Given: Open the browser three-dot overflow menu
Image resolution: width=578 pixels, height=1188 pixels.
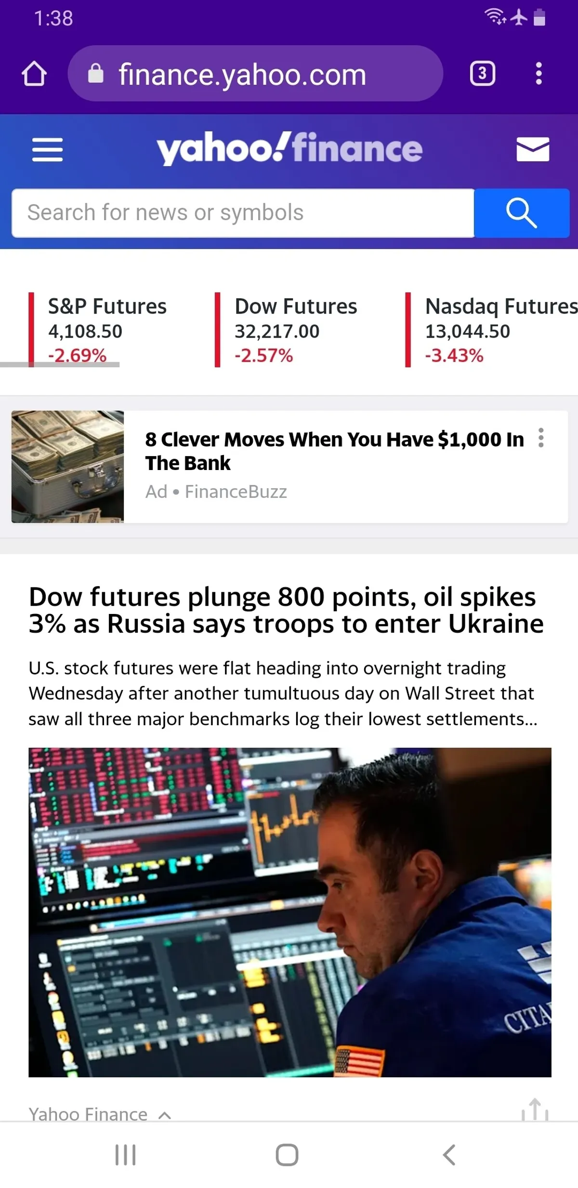Looking at the screenshot, I should point(539,74).
